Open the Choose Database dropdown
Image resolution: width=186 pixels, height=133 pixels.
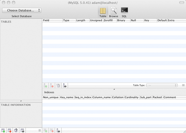click(x=22, y=10)
